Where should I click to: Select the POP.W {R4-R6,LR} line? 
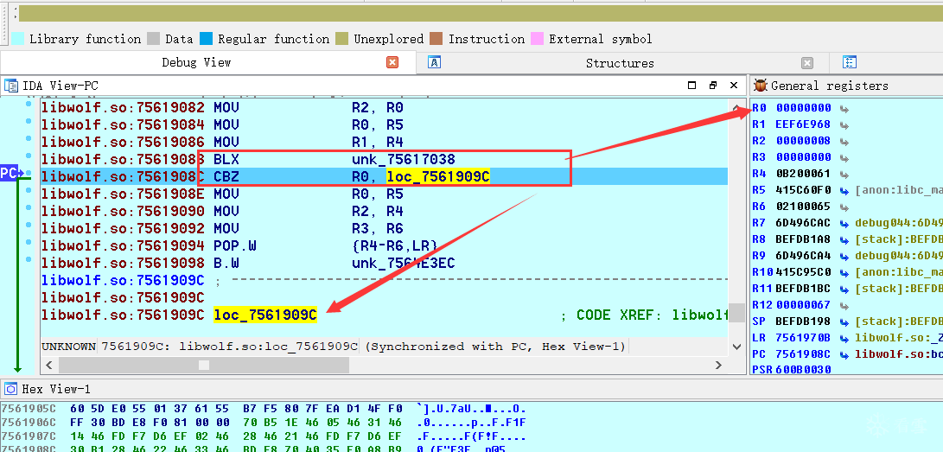point(385,245)
